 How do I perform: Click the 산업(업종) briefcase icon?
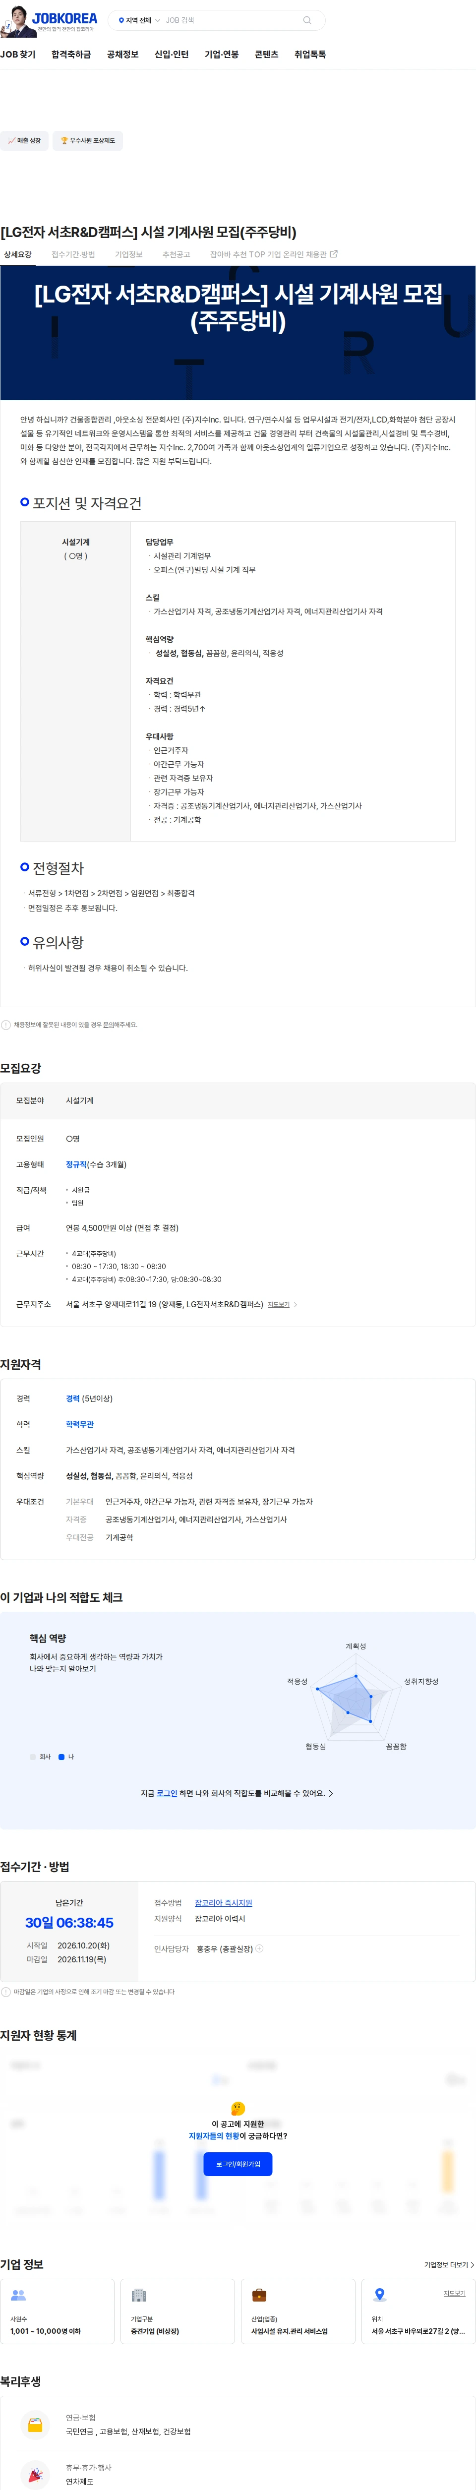click(x=259, y=2295)
